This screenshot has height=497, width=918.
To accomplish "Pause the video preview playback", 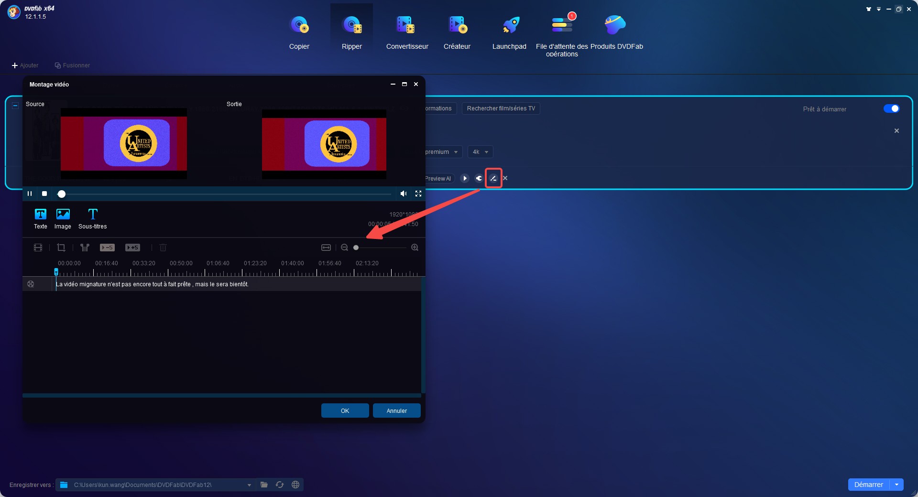I will (30, 194).
